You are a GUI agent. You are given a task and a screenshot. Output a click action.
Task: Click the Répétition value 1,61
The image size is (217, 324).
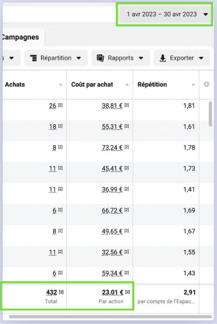pyautogui.click(x=189, y=127)
